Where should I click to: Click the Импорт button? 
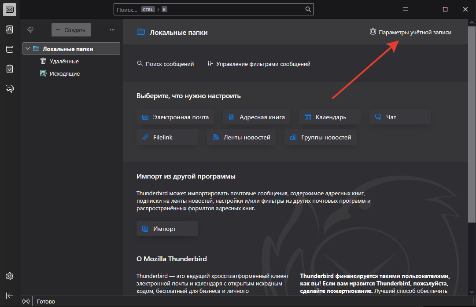[x=167, y=229]
